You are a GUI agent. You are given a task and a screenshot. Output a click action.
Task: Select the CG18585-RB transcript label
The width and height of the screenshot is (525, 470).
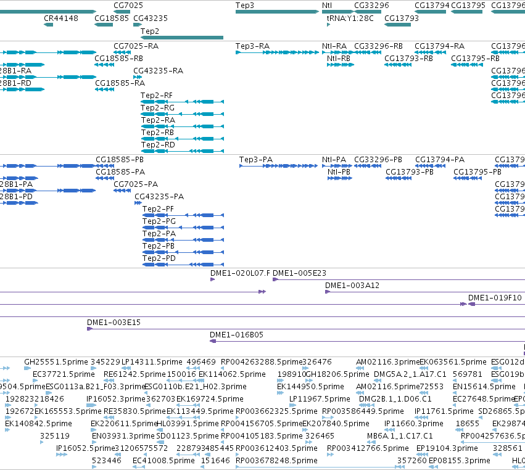tap(118, 58)
